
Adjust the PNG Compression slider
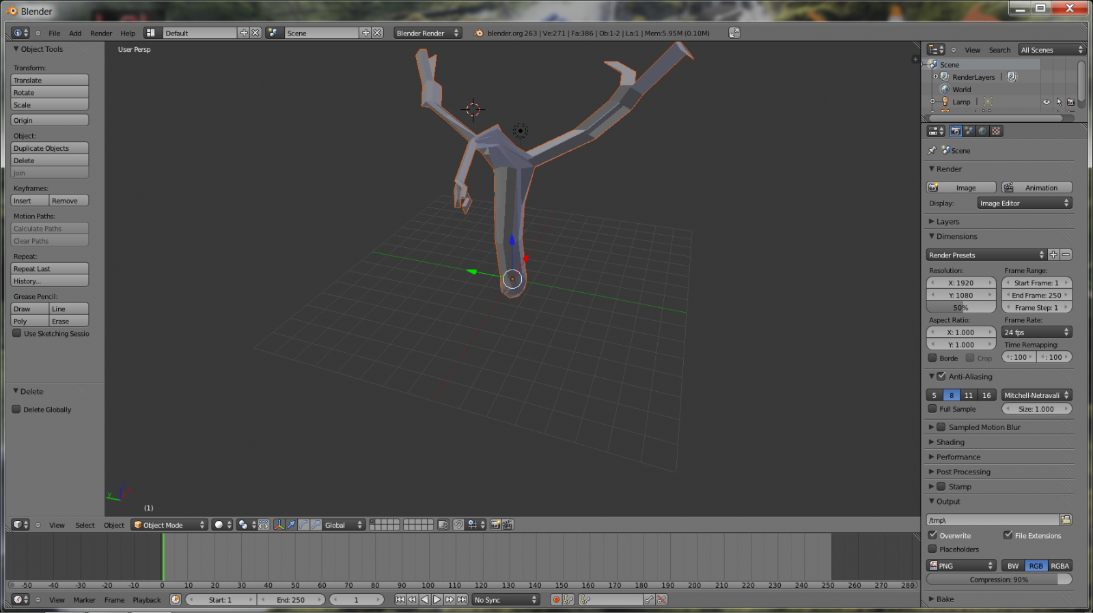click(999, 580)
